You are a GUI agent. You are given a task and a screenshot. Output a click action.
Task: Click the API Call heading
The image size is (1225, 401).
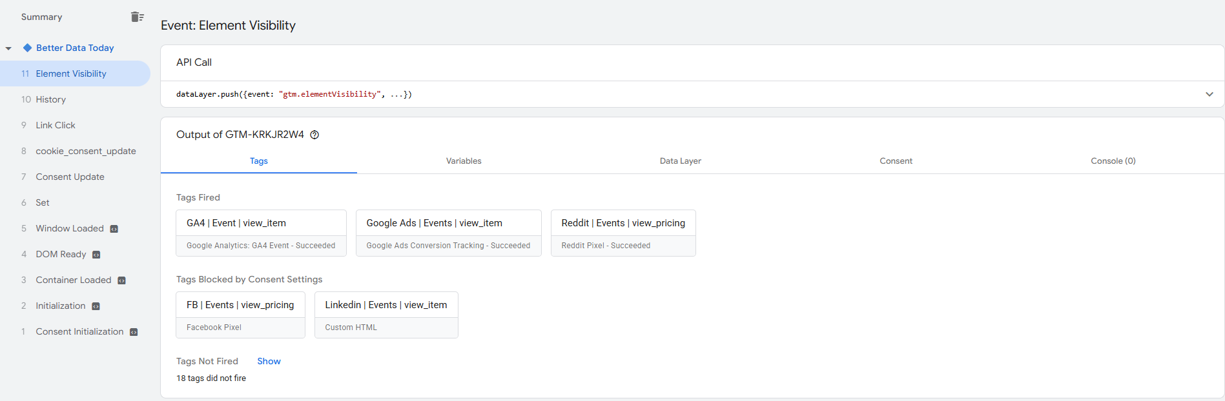[x=194, y=63]
